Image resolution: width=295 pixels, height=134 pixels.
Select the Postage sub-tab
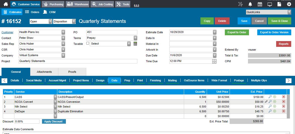pyautogui.click(x=239, y=80)
